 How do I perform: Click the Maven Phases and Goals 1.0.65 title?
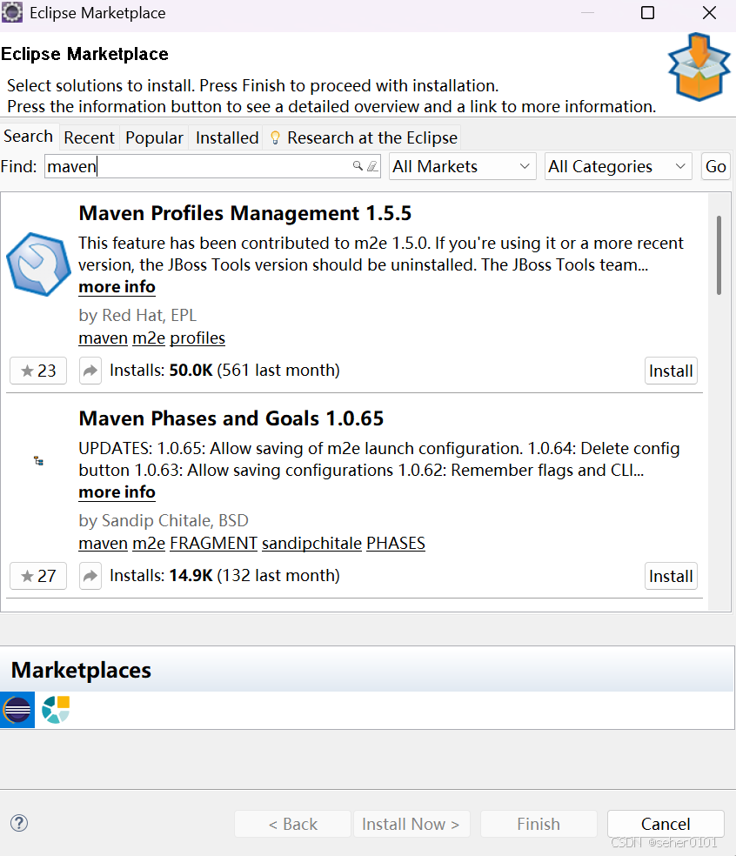click(231, 418)
